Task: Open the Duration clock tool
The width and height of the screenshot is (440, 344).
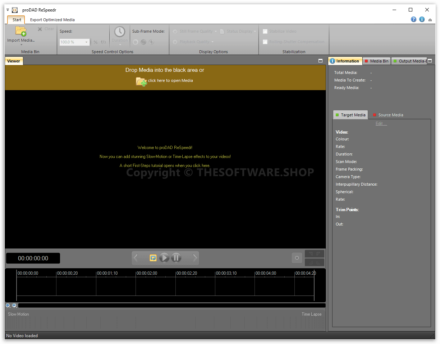Action: click(x=120, y=32)
